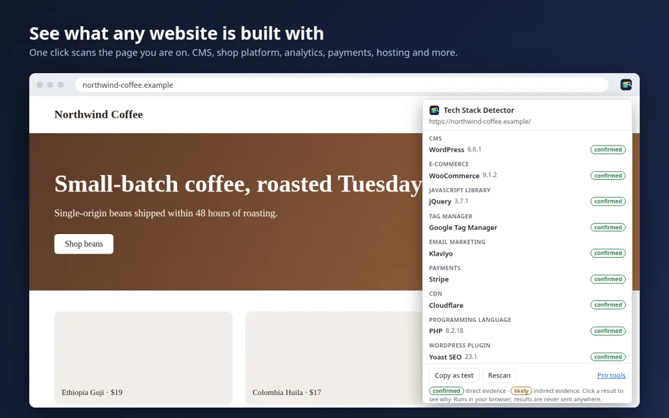
Task: Copy results with Copy as text button
Action: [454, 376]
